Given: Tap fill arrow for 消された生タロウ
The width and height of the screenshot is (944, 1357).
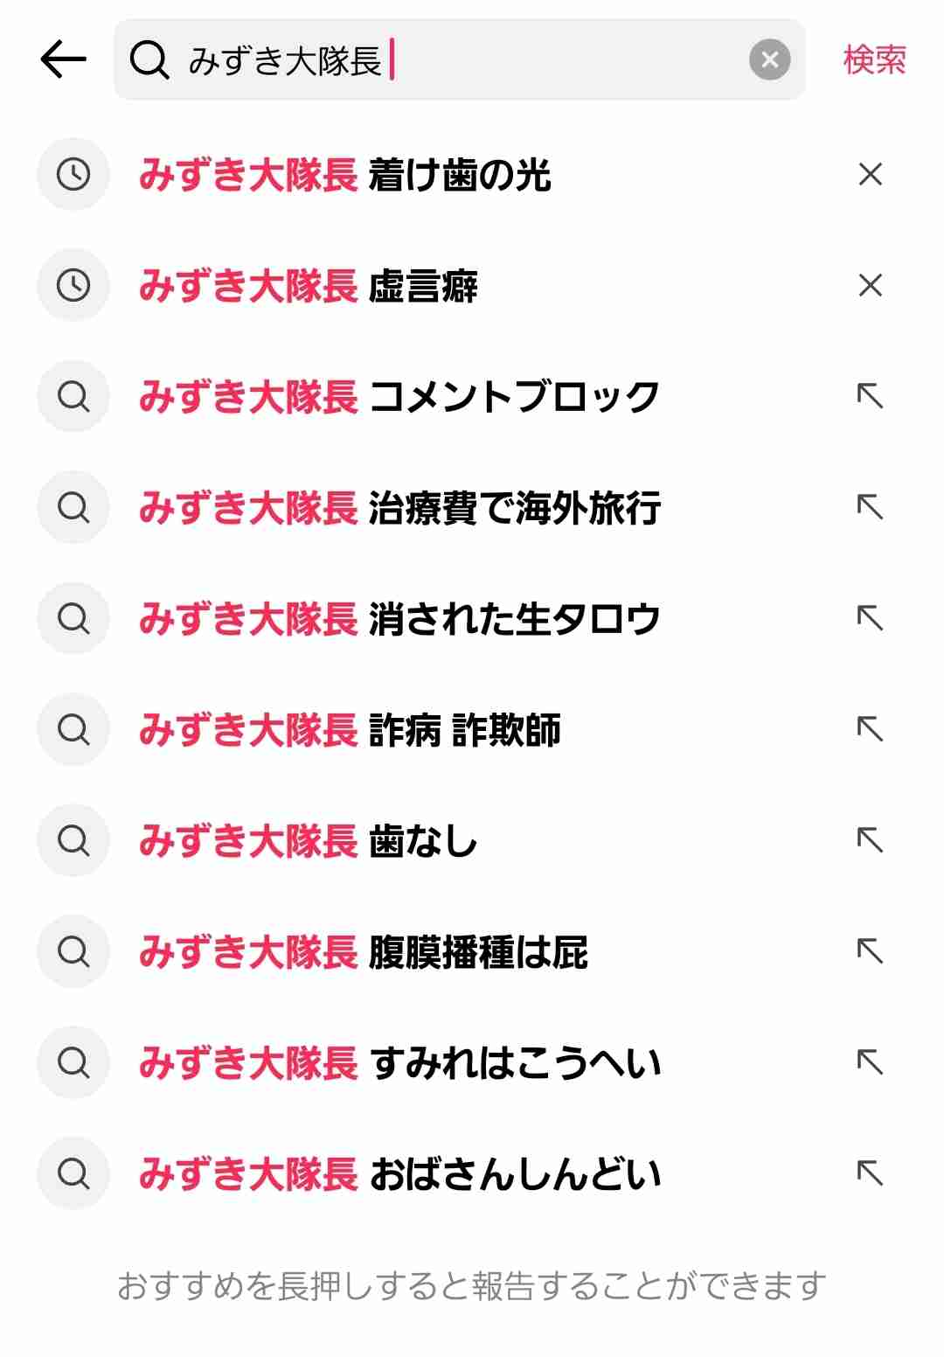Looking at the screenshot, I should 870,618.
